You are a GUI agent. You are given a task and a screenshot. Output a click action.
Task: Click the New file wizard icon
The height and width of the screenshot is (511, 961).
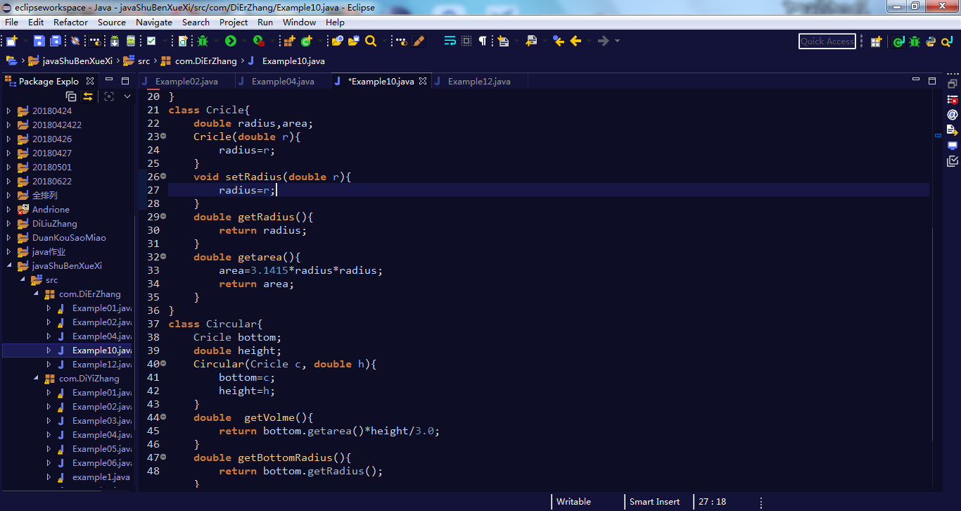(x=11, y=41)
